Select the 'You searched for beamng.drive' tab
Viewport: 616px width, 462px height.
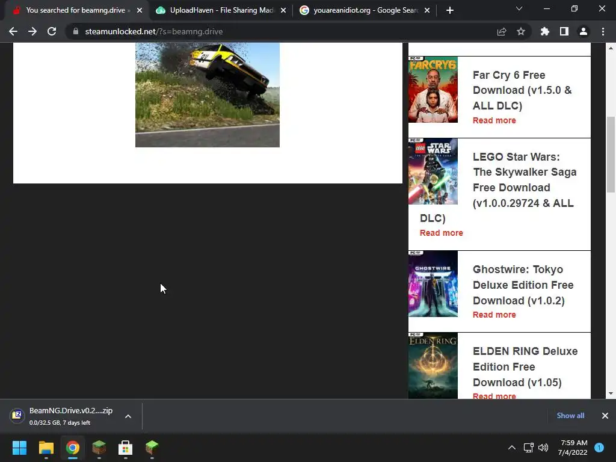(74, 10)
